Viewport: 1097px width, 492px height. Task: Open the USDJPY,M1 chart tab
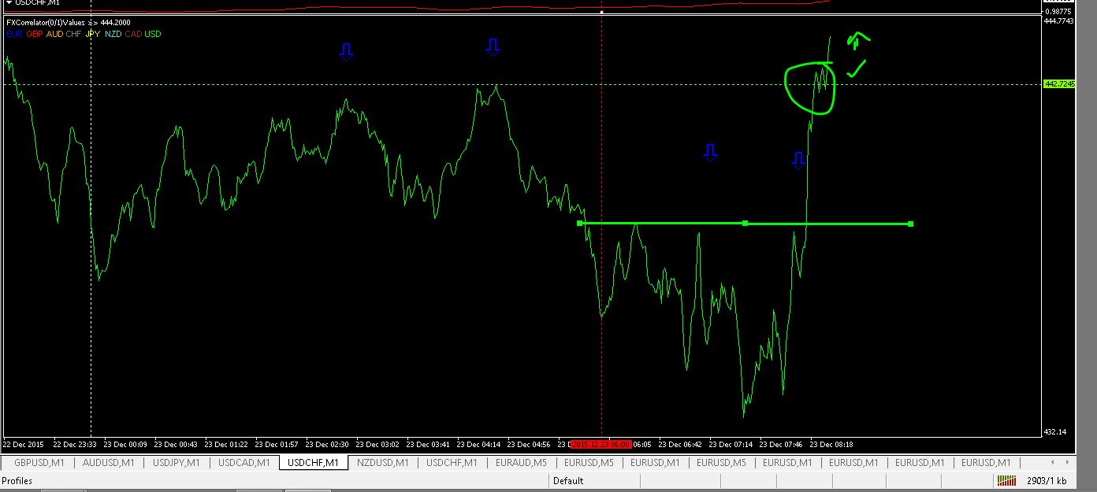(177, 463)
